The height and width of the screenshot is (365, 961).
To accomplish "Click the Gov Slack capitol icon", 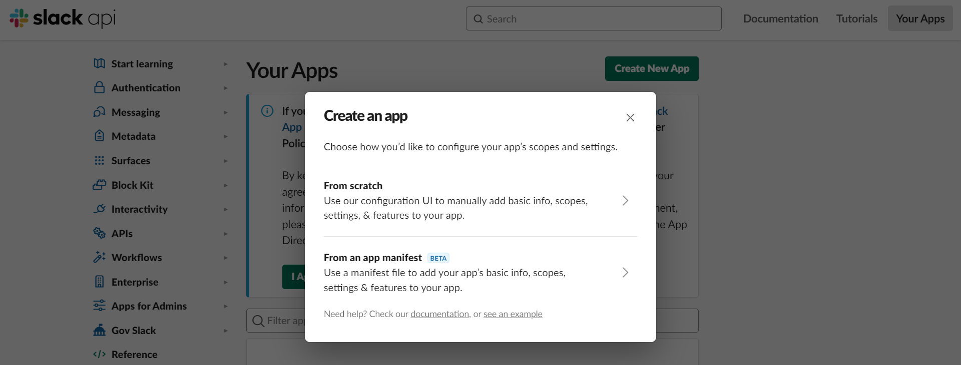I will pos(99,330).
